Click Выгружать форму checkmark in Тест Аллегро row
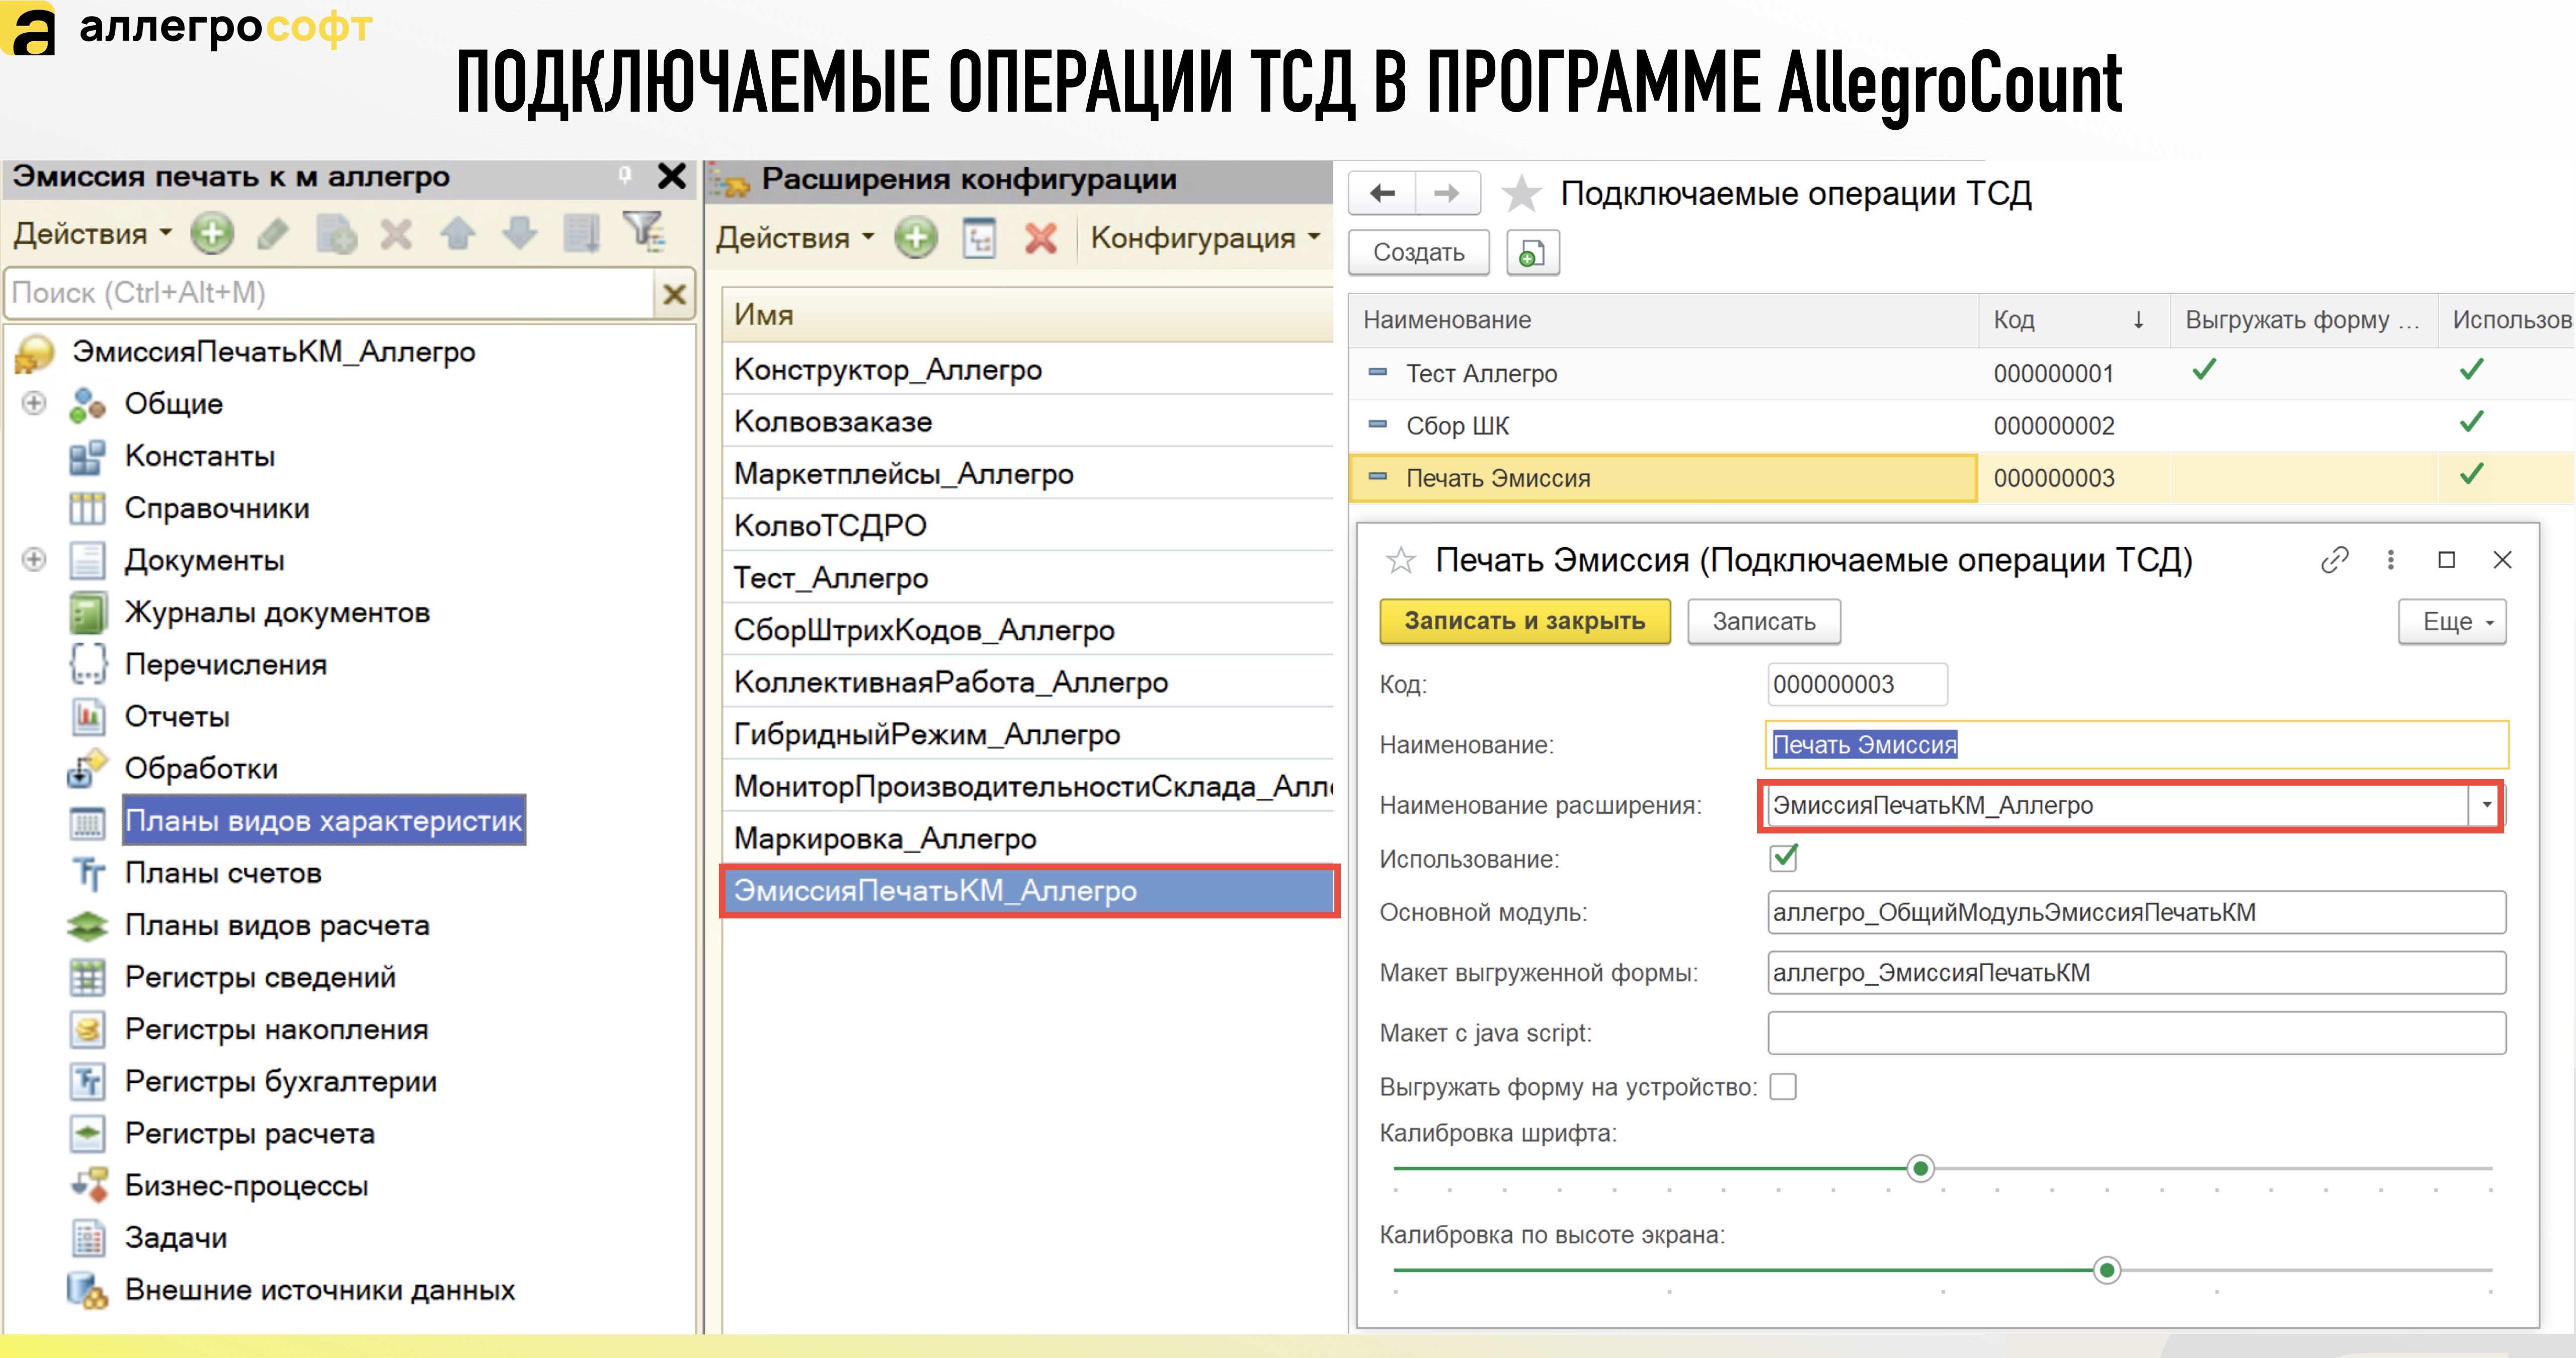This screenshot has height=1358, width=2576. click(2204, 371)
